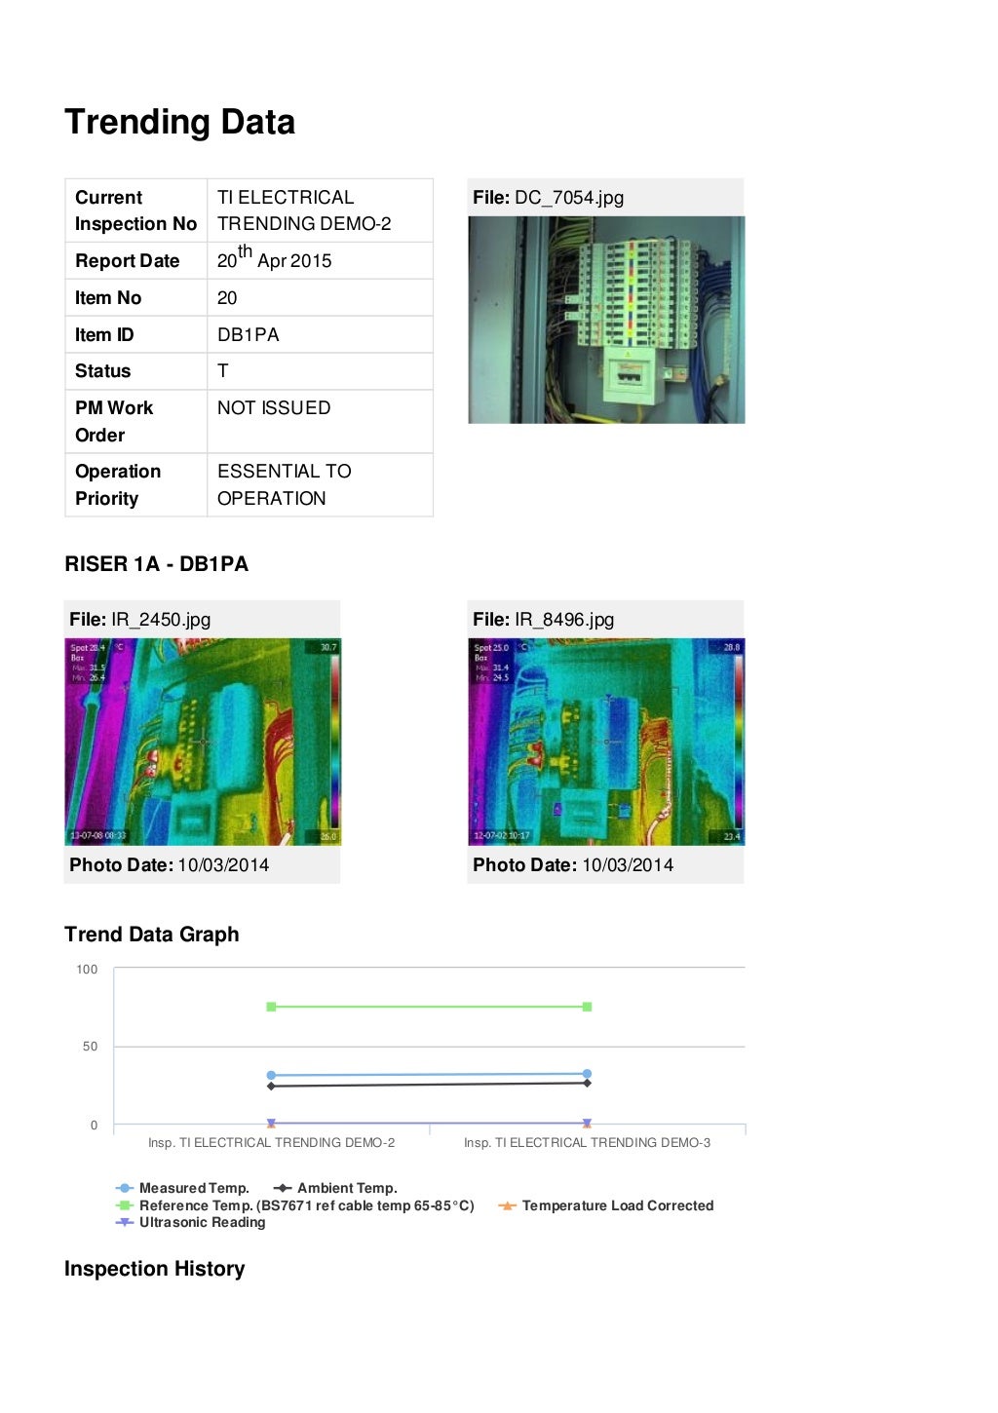The height and width of the screenshot is (1413, 998).
Task: Click the Inspection History heading
Action: coord(155,1269)
